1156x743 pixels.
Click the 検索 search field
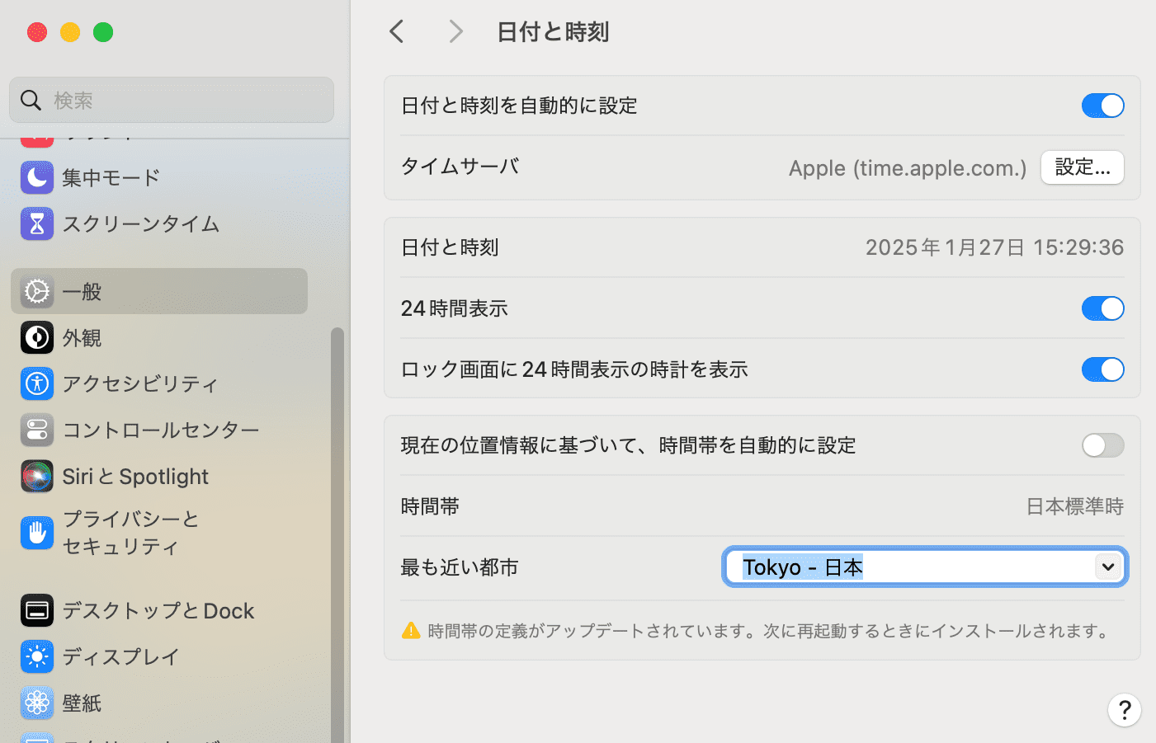[x=172, y=100]
